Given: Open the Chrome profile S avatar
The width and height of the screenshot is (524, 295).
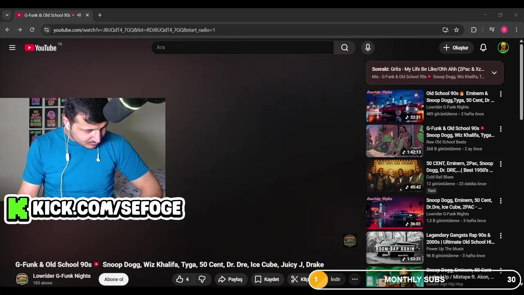Looking at the screenshot, I should [x=504, y=30].
